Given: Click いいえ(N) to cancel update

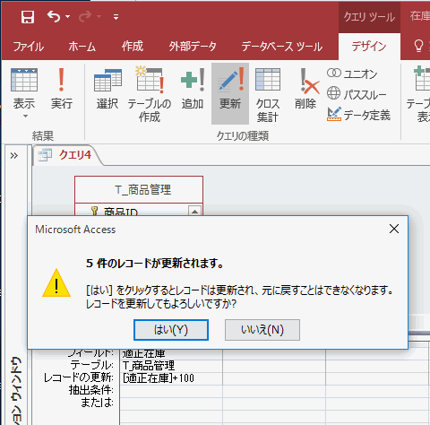Looking at the screenshot, I should point(262,330).
